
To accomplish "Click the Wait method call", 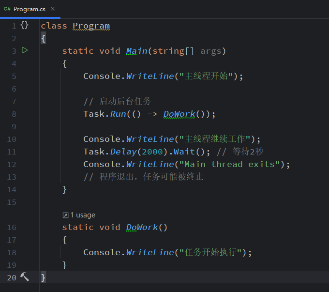I will click(184, 152).
